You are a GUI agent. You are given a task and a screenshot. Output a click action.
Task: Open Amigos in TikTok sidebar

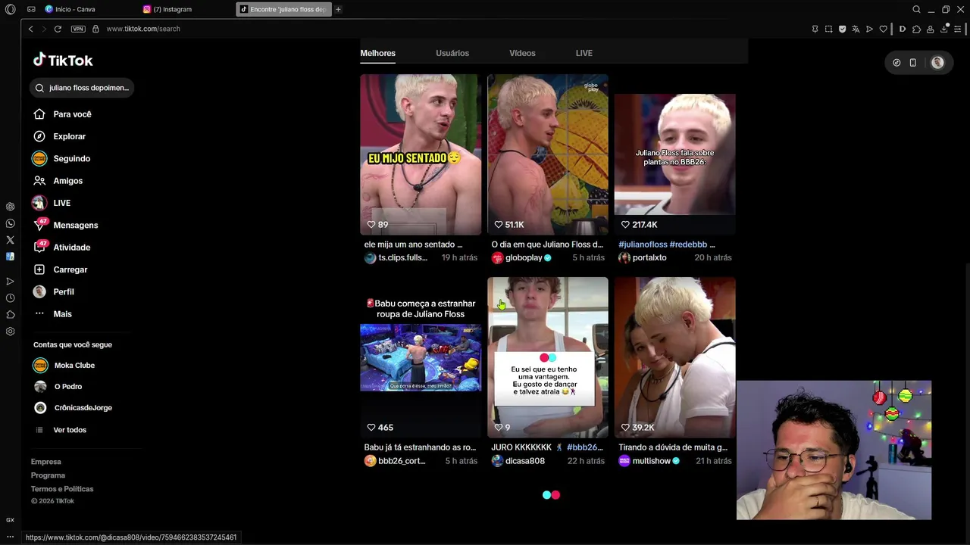tap(67, 181)
